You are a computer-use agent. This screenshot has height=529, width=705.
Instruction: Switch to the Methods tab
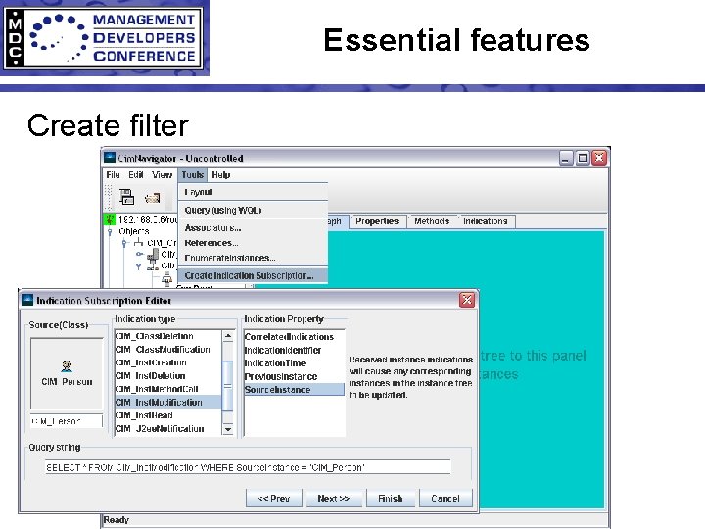click(432, 221)
